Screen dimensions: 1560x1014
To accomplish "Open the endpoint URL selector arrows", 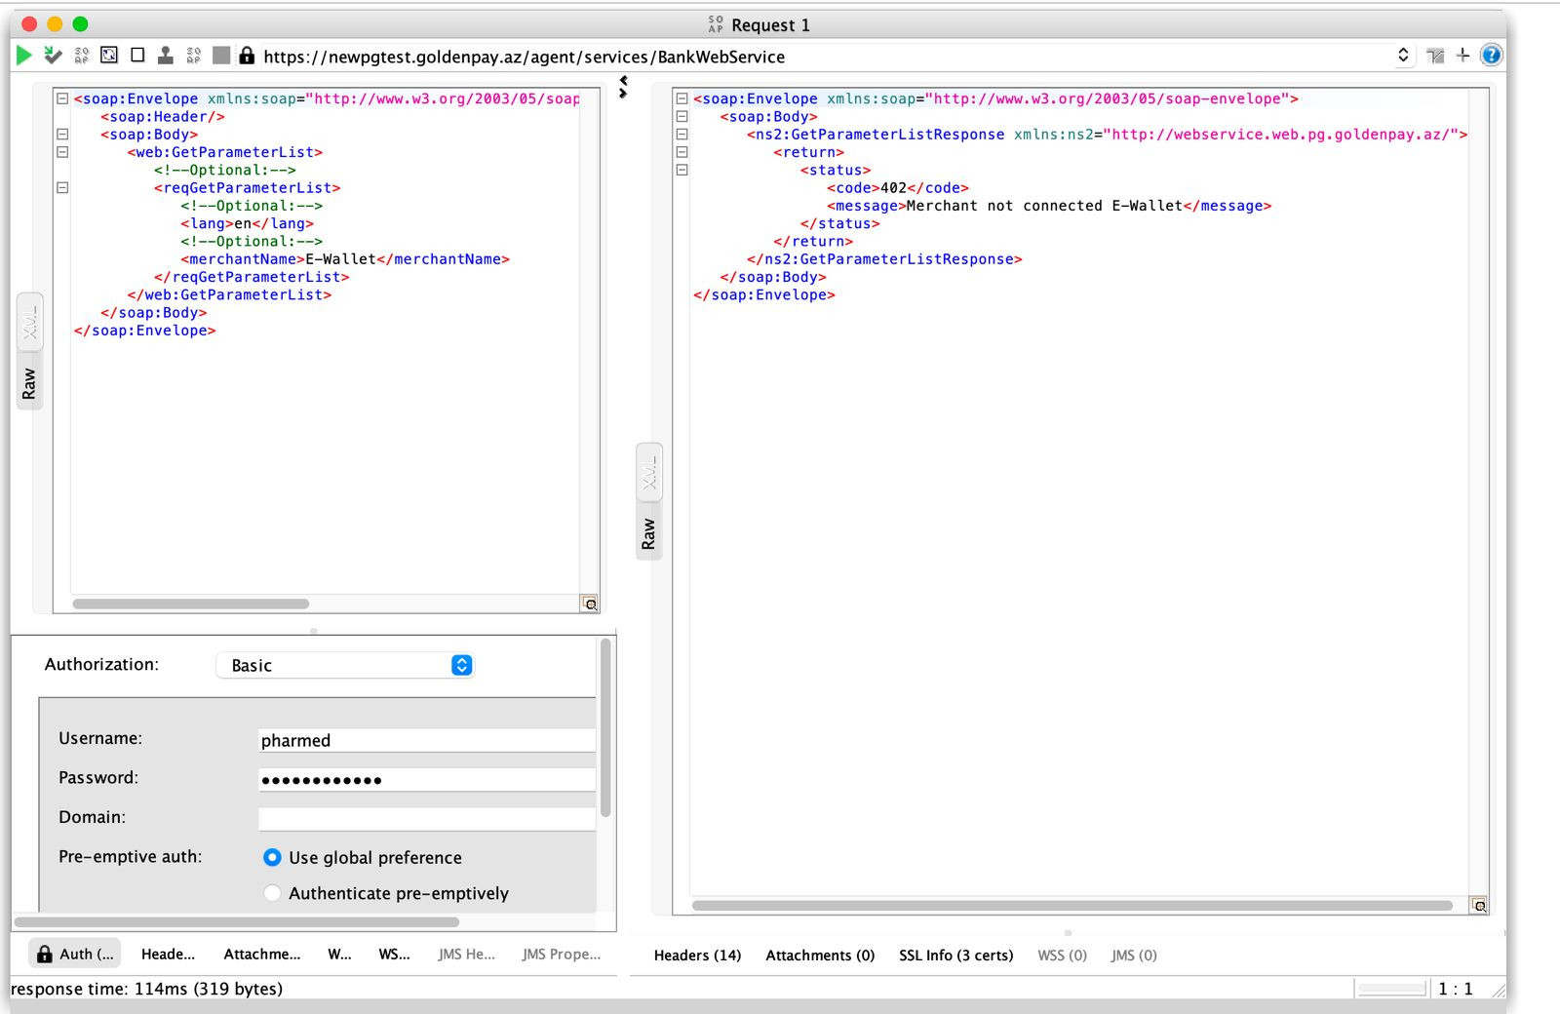I will 1403,56.
